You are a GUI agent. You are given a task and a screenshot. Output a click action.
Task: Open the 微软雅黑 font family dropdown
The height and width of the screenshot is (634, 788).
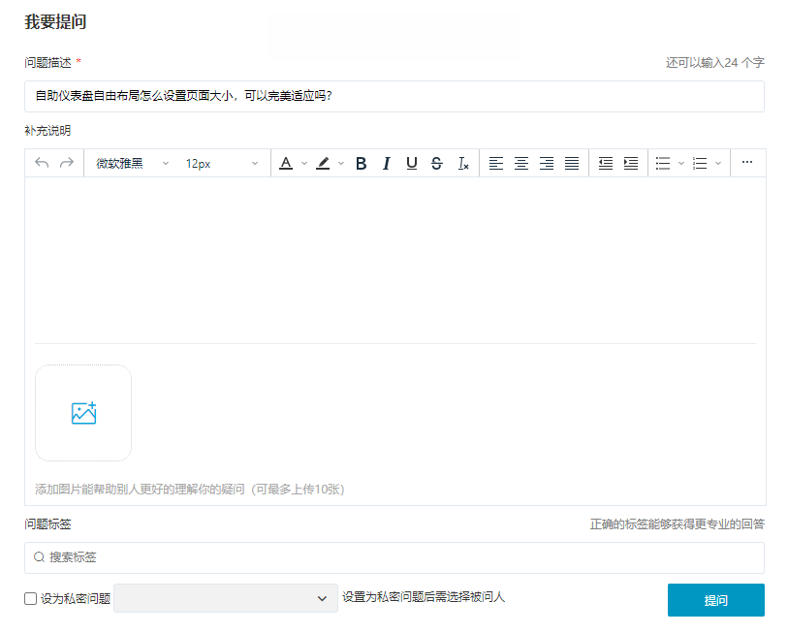click(x=133, y=164)
